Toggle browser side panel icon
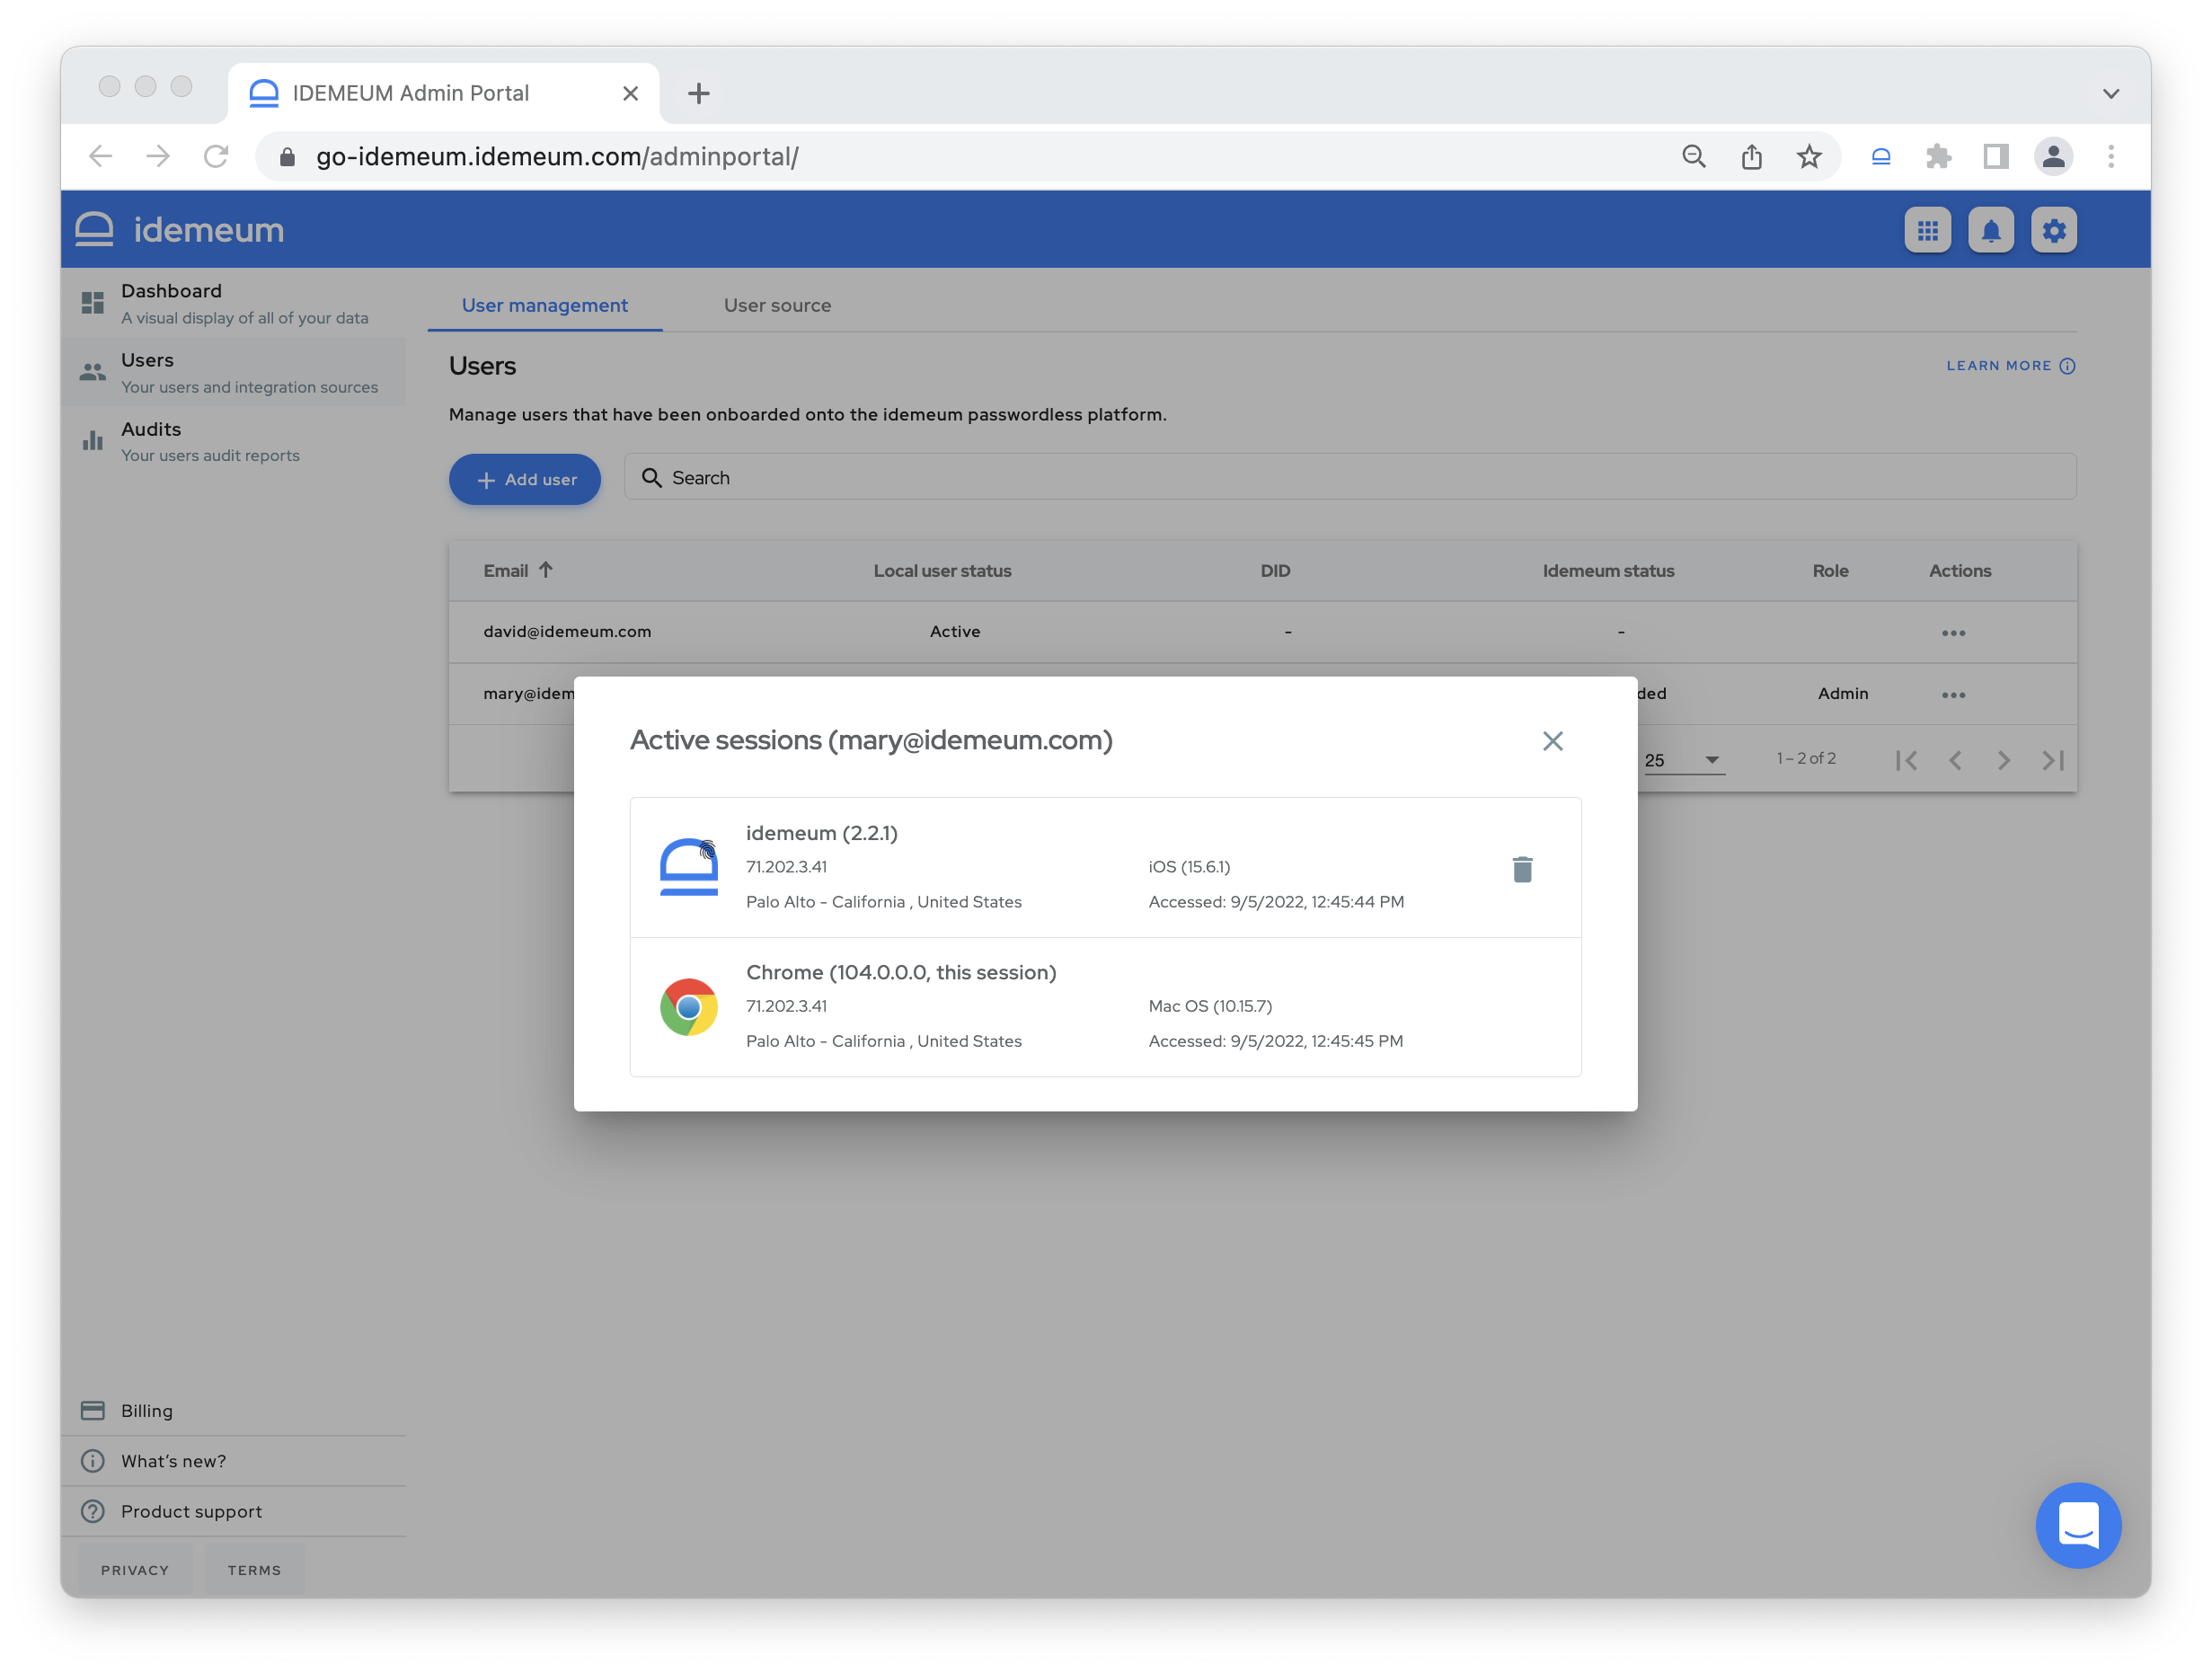The height and width of the screenshot is (1673, 2212). click(1995, 157)
